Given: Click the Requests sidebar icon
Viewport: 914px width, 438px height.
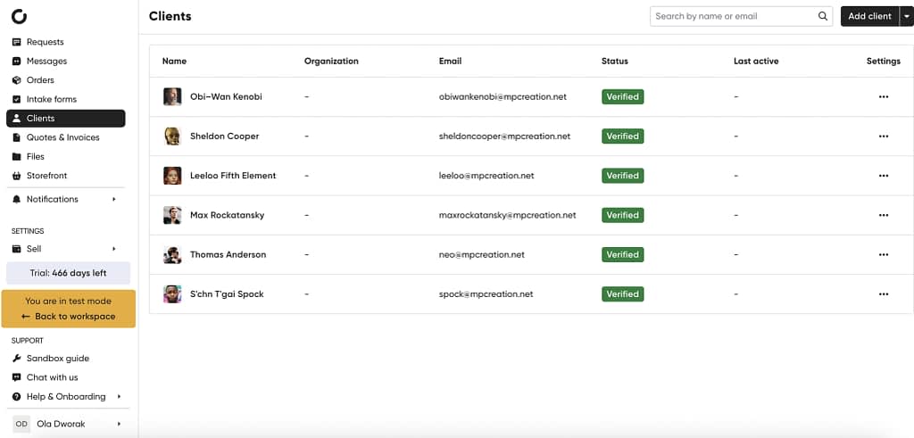Looking at the screenshot, I should click(x=16, y=42).
